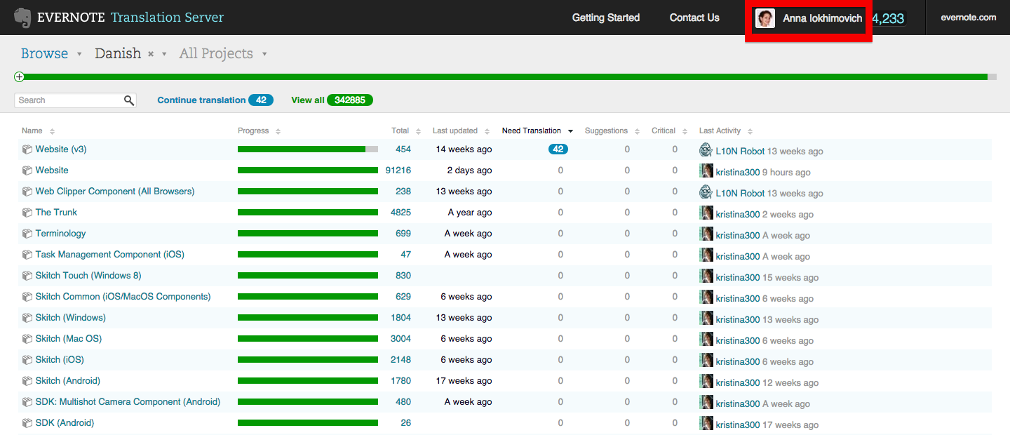Click the package icon beside Website (v3)

click(27, 149)
